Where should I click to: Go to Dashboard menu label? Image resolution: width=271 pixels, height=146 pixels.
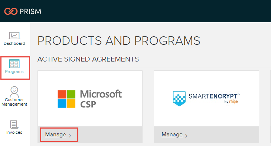(14, 43)
